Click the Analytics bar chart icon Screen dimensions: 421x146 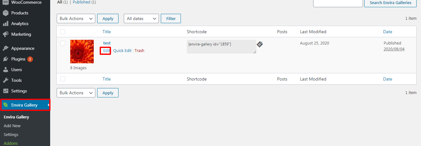5,23
